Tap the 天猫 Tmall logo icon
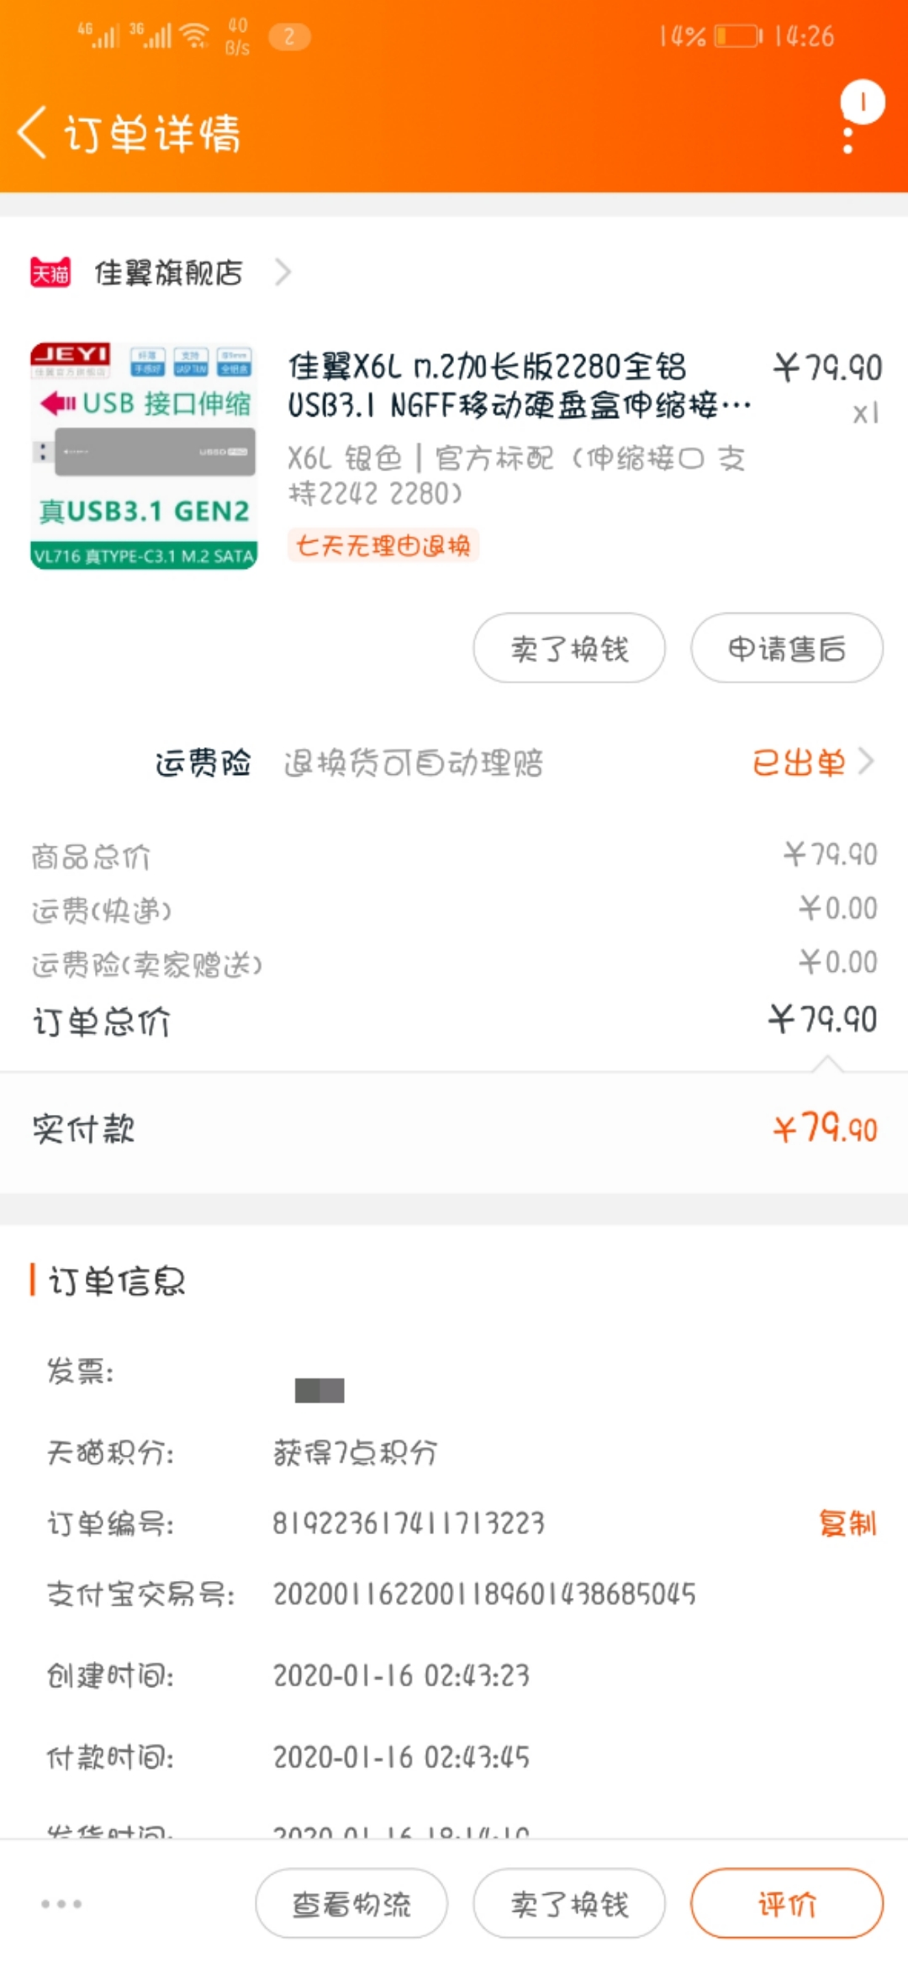Screen dimensions: 908x1969 (50, 273)
